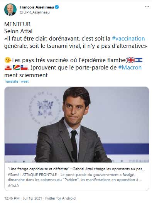Click the Twitter for Android source label

pyautogui.click(x=60, y=198)
